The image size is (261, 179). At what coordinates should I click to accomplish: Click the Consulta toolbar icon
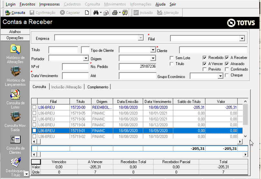coord(8,13)
